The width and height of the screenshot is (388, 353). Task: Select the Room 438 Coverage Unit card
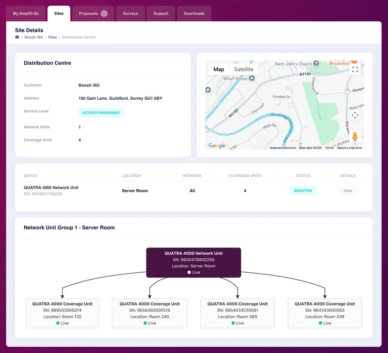coord(324,313)
